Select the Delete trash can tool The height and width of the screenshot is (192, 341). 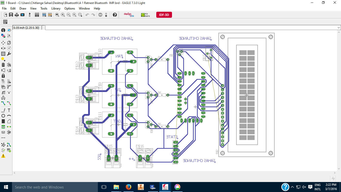[3, 65]
